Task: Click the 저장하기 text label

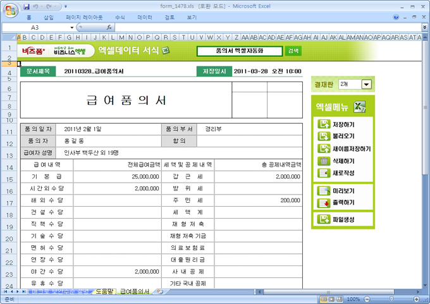Action: (343, 125)
